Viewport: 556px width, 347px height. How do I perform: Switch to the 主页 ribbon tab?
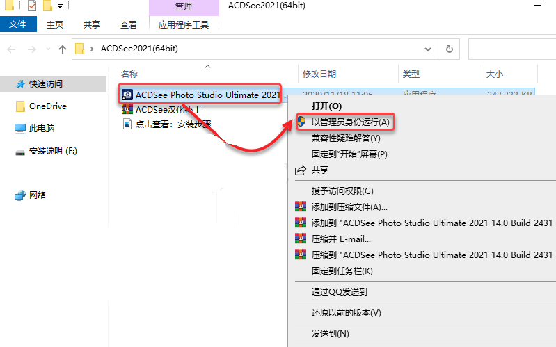tap(54, 24)
